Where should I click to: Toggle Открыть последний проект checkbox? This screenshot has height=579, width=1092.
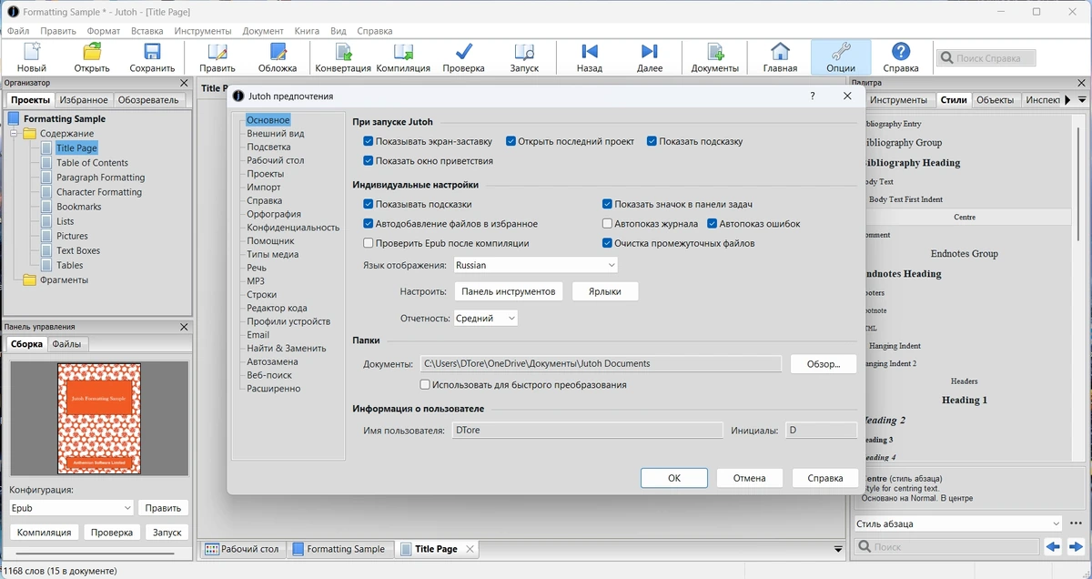(x=511, y=141)
